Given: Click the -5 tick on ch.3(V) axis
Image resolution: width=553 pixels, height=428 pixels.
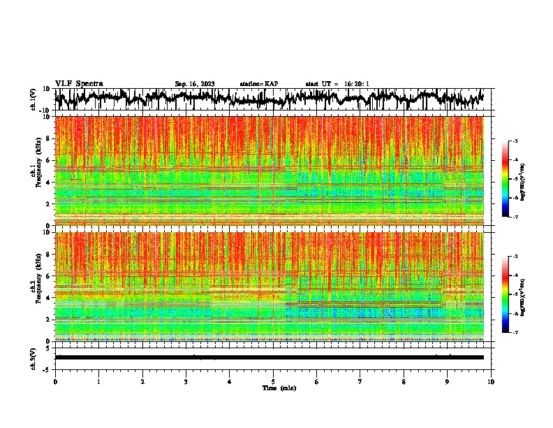Looking at the screenshot, I should tap(47, 370).
